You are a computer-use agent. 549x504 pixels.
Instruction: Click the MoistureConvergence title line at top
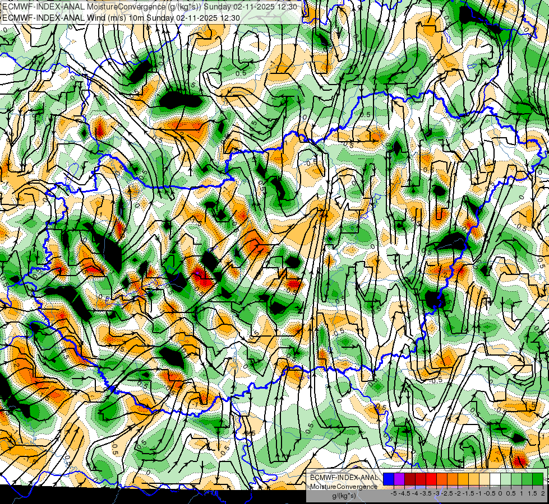click(x=150, y=7)
